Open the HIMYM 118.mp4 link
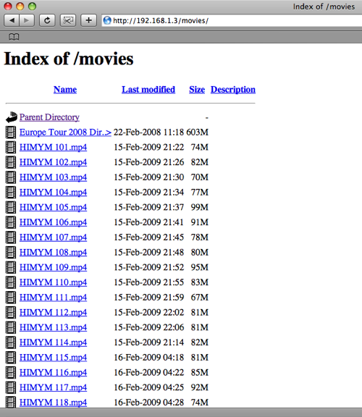362x417 pixels. coord(53,403)
